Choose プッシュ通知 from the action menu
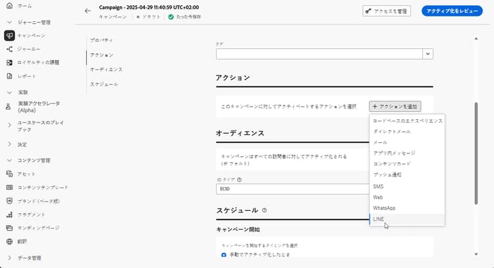The height and width of the screenshot is (268, 494). pos(387,174)
